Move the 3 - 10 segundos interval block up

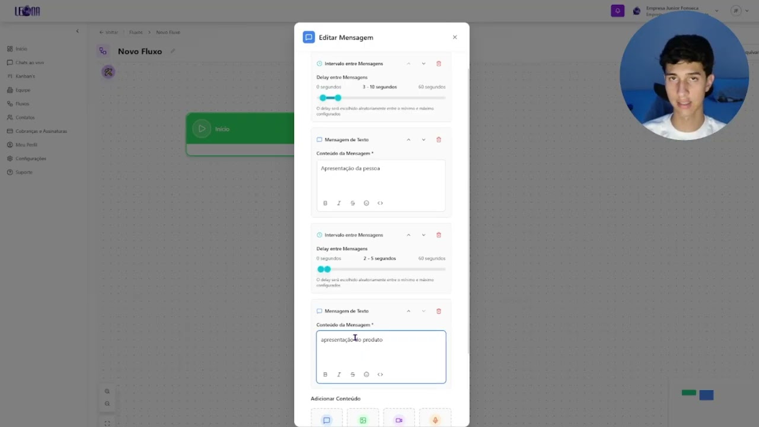409,63
